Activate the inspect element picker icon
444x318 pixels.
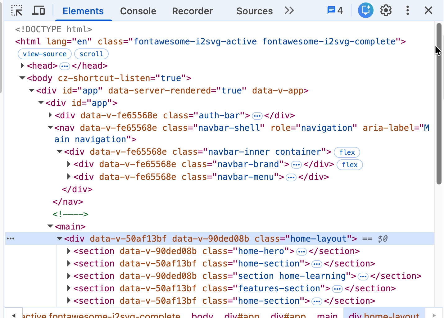17,11
